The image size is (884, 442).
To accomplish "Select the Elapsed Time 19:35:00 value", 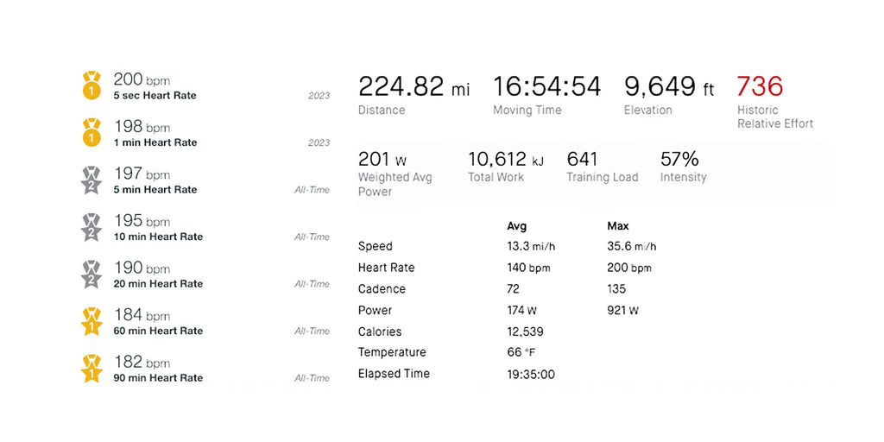I will (530, 374).
